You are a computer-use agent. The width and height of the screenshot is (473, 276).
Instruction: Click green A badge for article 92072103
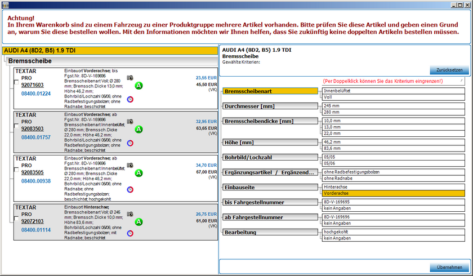pyautogui.click(x=139, y=222)
